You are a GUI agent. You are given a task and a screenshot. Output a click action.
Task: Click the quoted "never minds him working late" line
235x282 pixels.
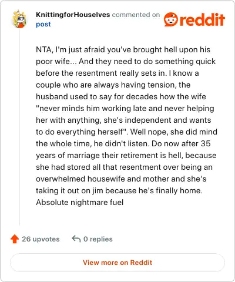tap(125, 108)
